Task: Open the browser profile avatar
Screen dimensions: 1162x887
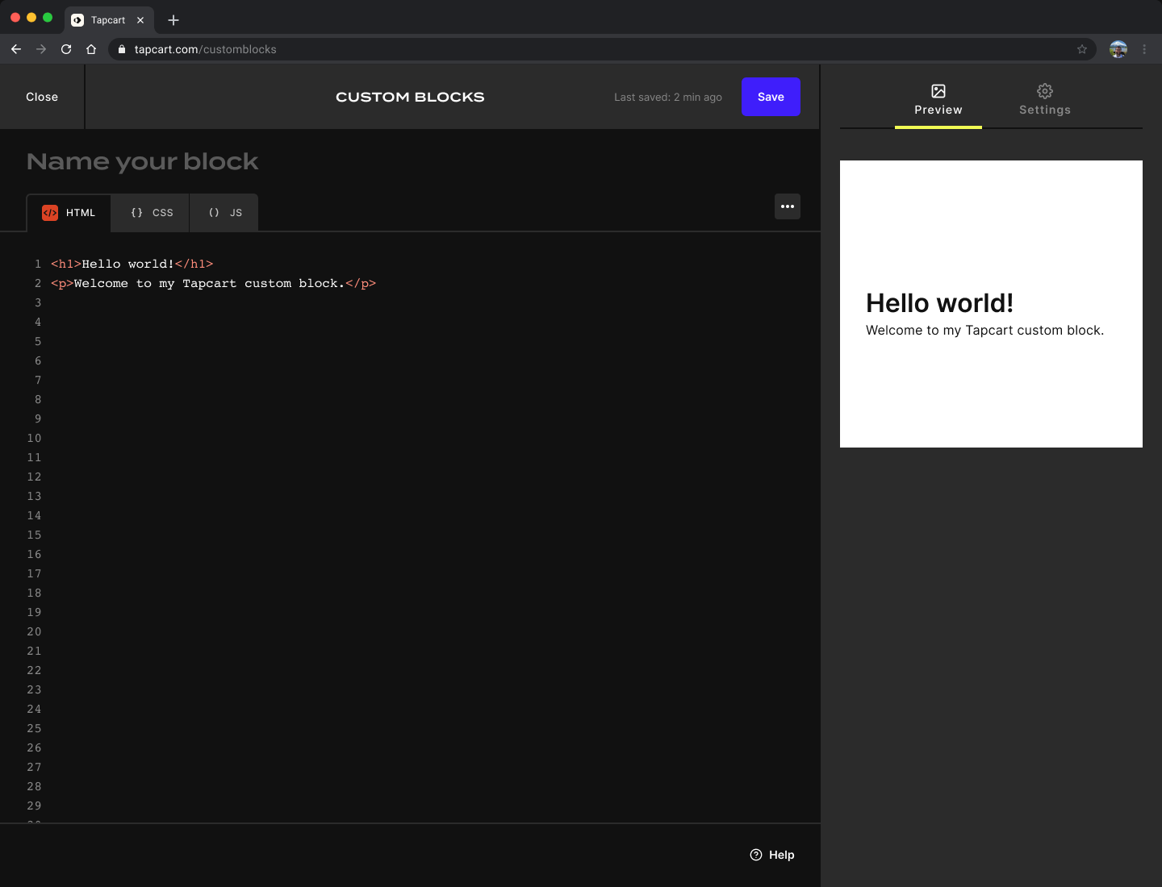Action: 1118,49
